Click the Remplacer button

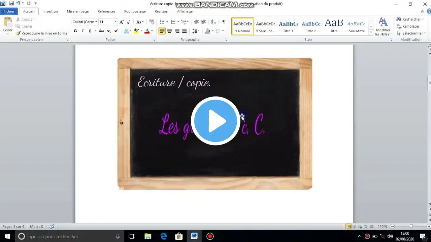[408, 26]
